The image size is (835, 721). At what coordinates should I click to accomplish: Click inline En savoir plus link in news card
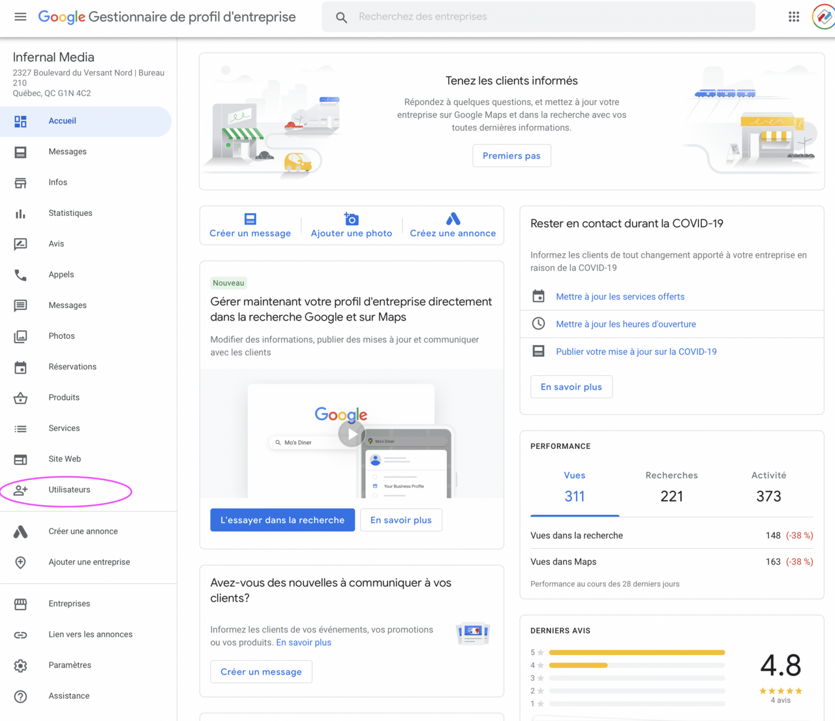point(304,643)
